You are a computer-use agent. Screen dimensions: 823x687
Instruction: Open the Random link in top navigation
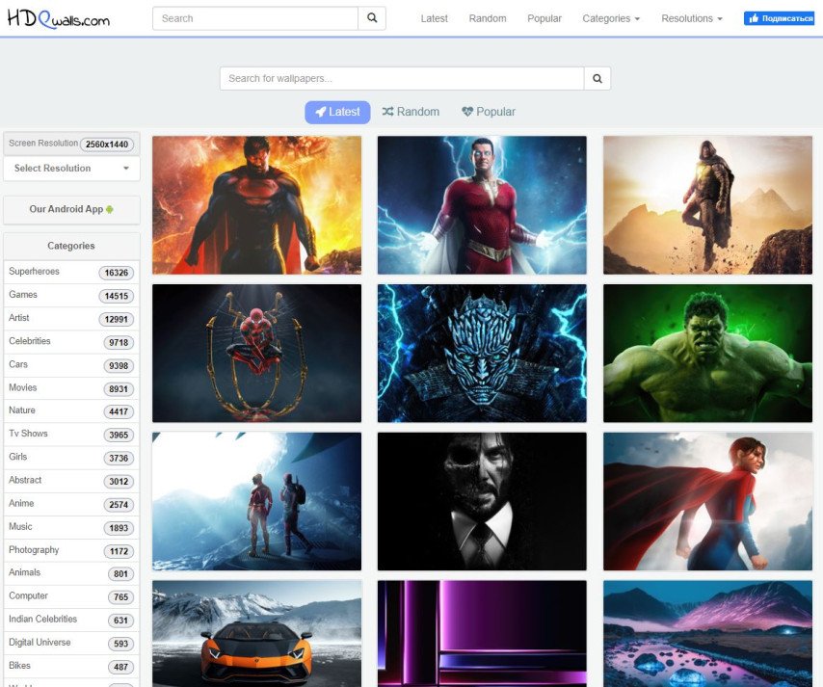pyautogui.click(x=488, y=18)
